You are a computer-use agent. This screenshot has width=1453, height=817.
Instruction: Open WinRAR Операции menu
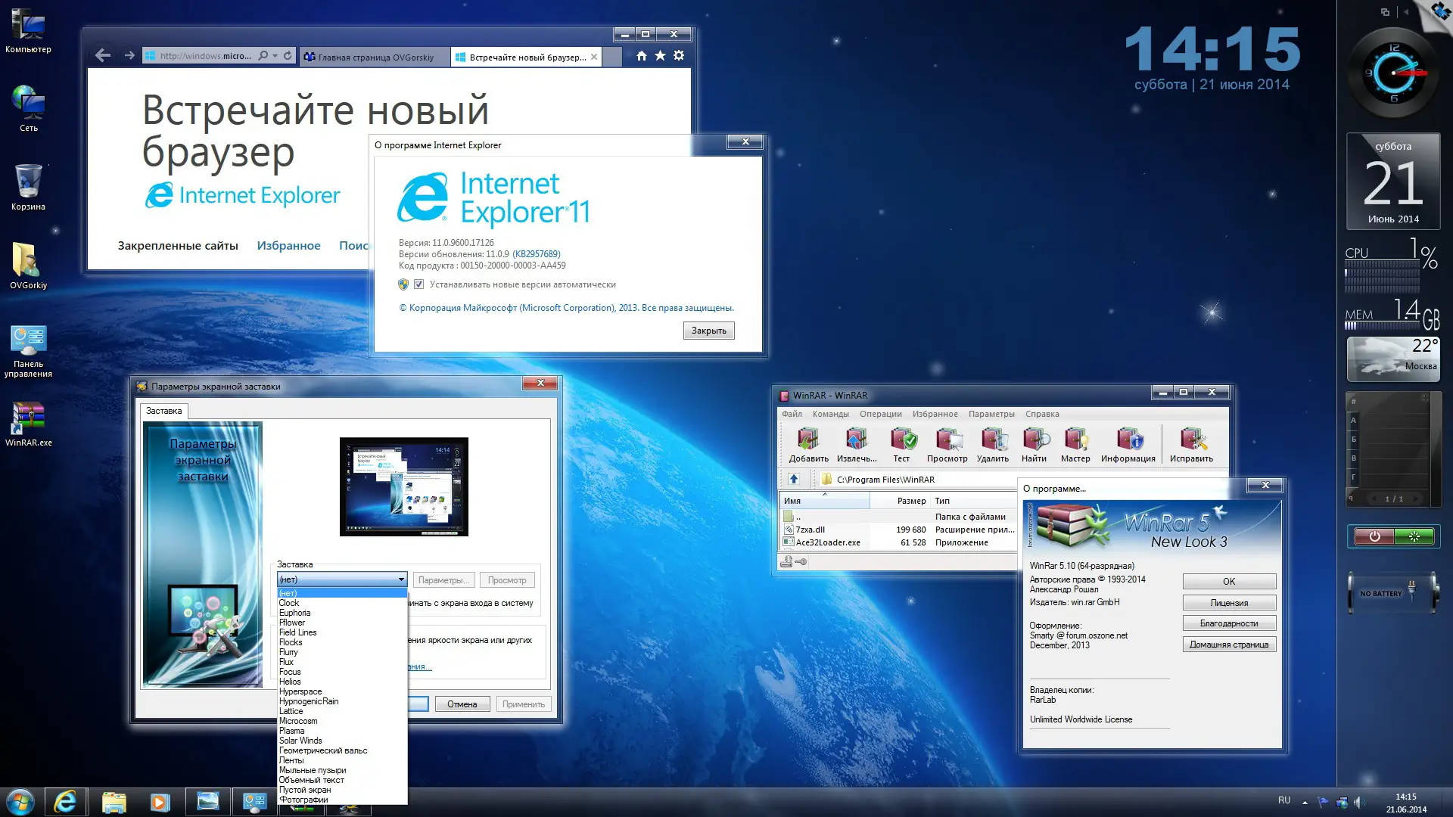tap(880, 414)
